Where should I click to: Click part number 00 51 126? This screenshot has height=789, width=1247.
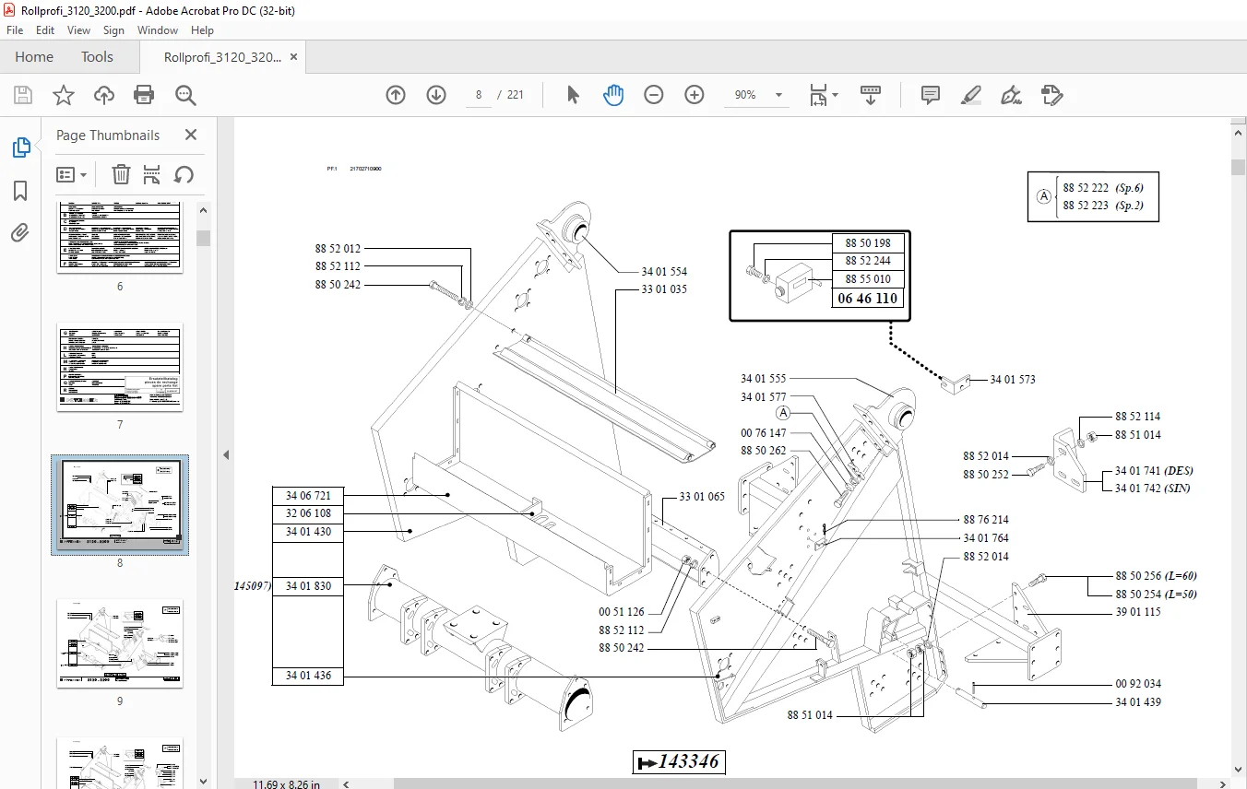[622, 612]
